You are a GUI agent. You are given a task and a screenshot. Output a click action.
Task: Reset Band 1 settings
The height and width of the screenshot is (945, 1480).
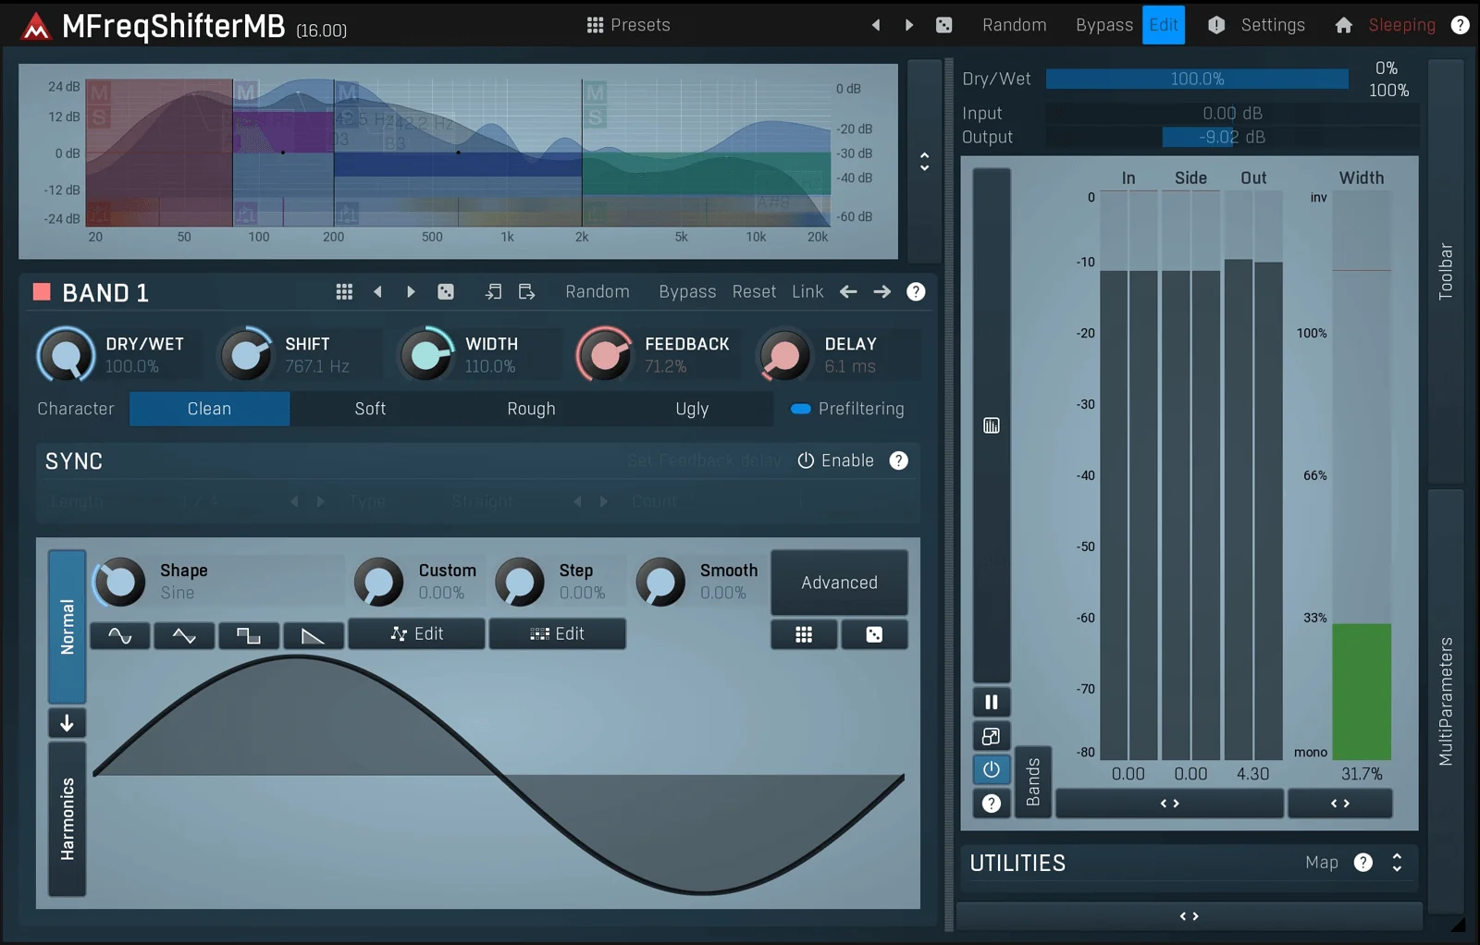753,291
